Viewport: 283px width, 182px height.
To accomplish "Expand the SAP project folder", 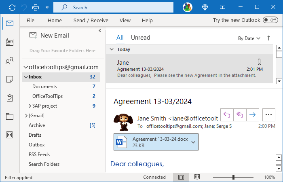I will coord(30,106).
